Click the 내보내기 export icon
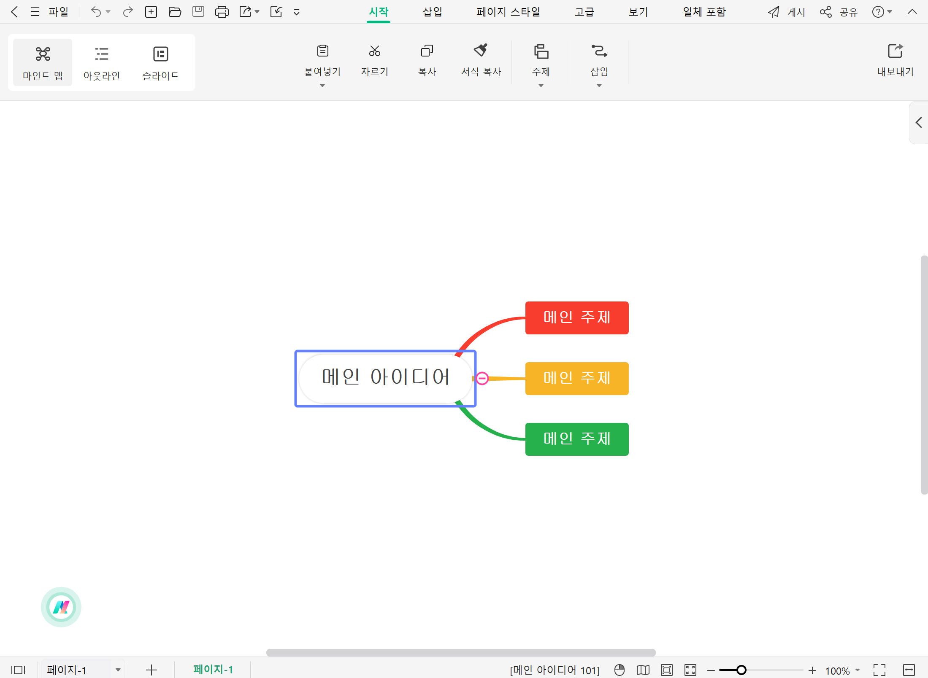The width and height of the screenshot is (928, 678). [x=896, y=51]
